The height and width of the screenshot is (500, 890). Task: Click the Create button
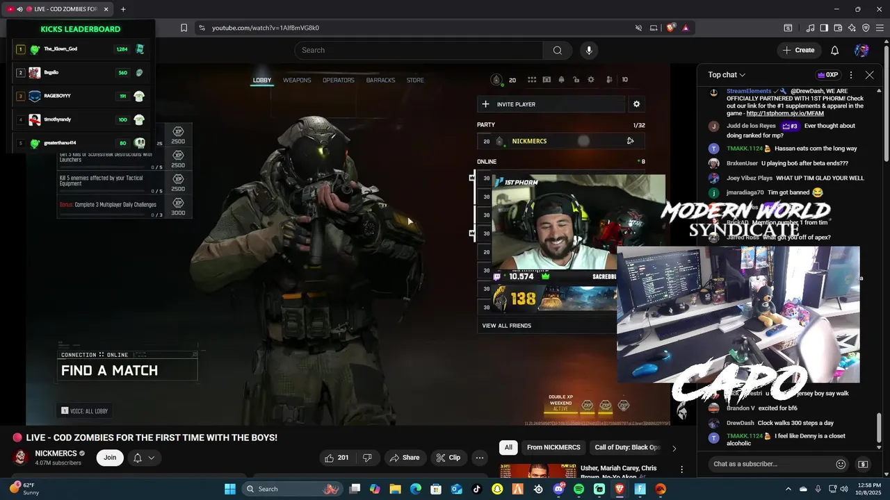(x=798, y=50)
